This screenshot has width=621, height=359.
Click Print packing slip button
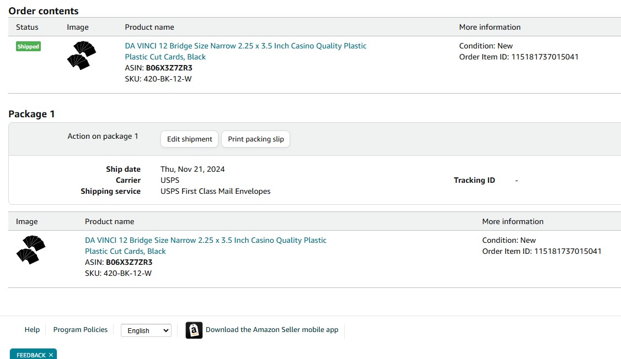[255, 139]
